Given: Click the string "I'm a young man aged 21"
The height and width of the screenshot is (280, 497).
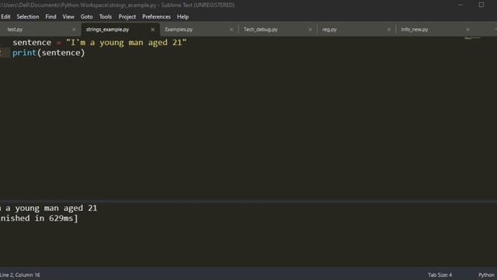Looking at the screenshot, I should (x=126, y=42).
